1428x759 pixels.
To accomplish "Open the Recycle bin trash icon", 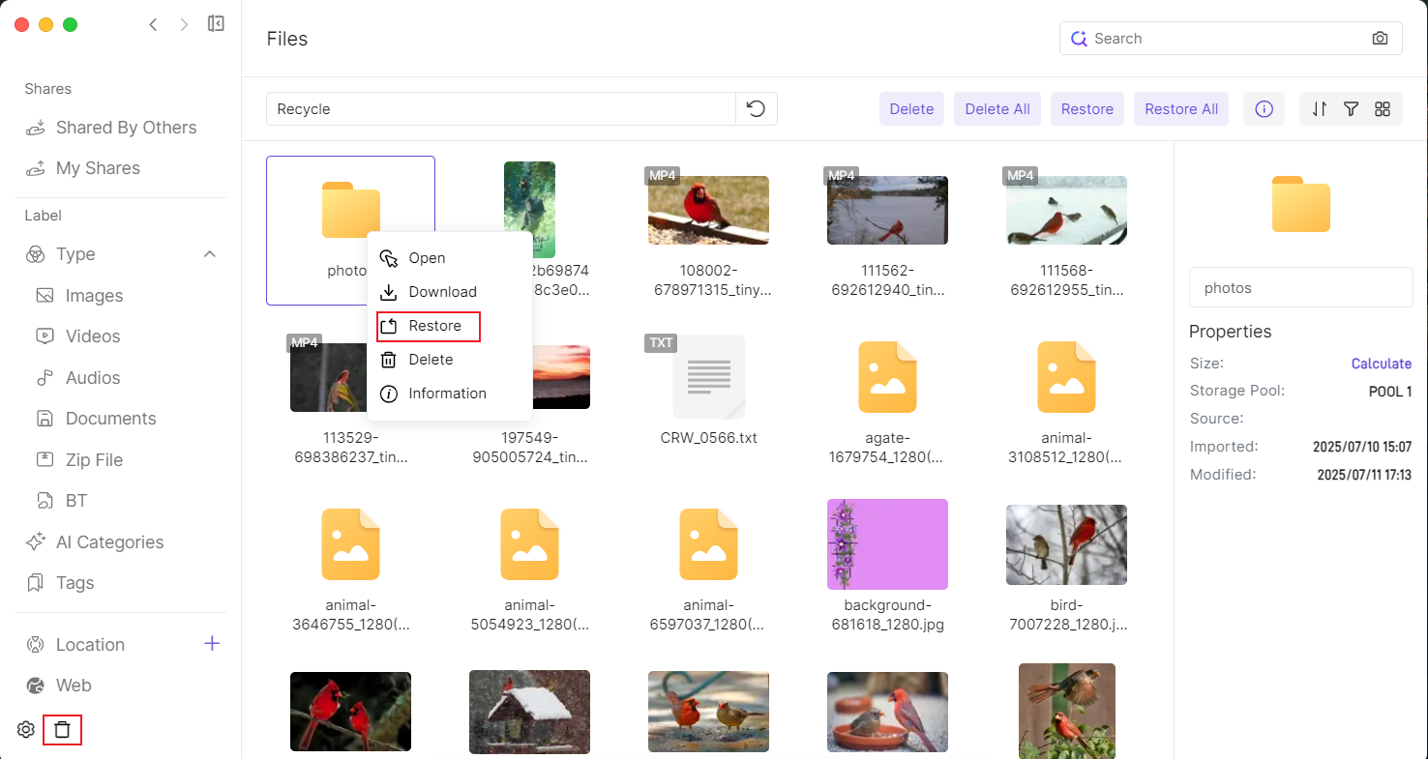I will pos(63,730).
